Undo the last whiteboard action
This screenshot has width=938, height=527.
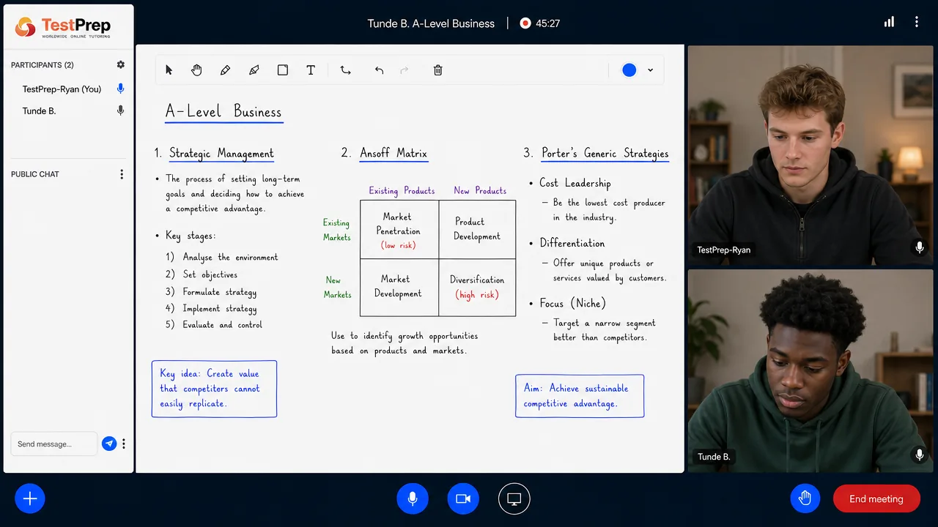[379, 70]
